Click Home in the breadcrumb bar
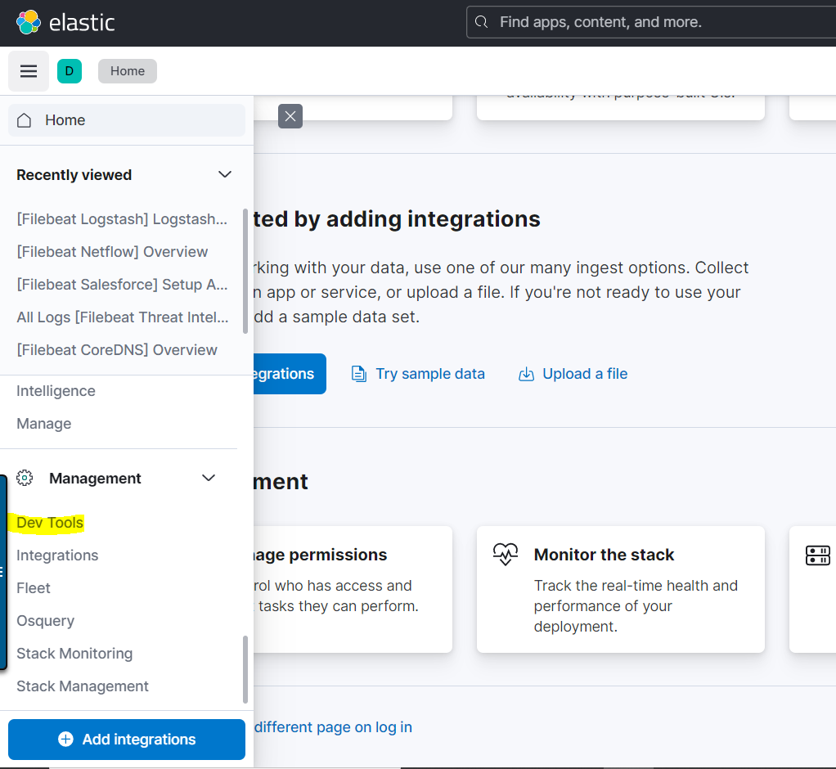This screenshot has height=769, width=836. pyautogui.click(x=127, y=71)
